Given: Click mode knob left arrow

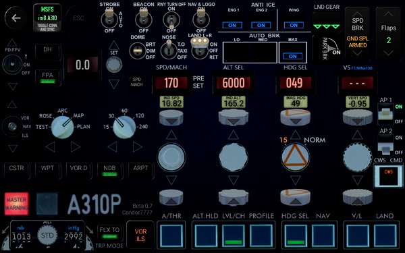Looking at the screenshot, I should pos(50,147).
